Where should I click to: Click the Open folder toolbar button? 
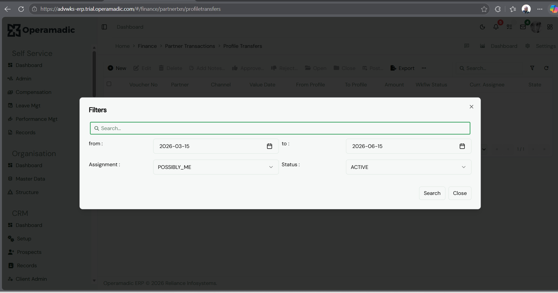point(316,68)
